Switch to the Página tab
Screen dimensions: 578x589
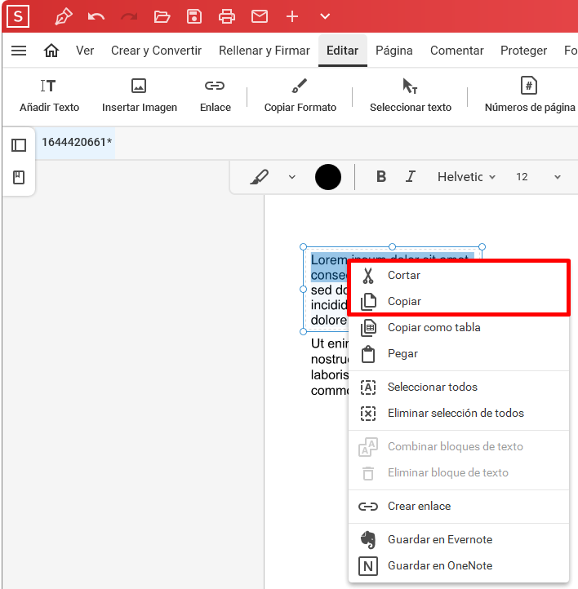click(394, 51)
